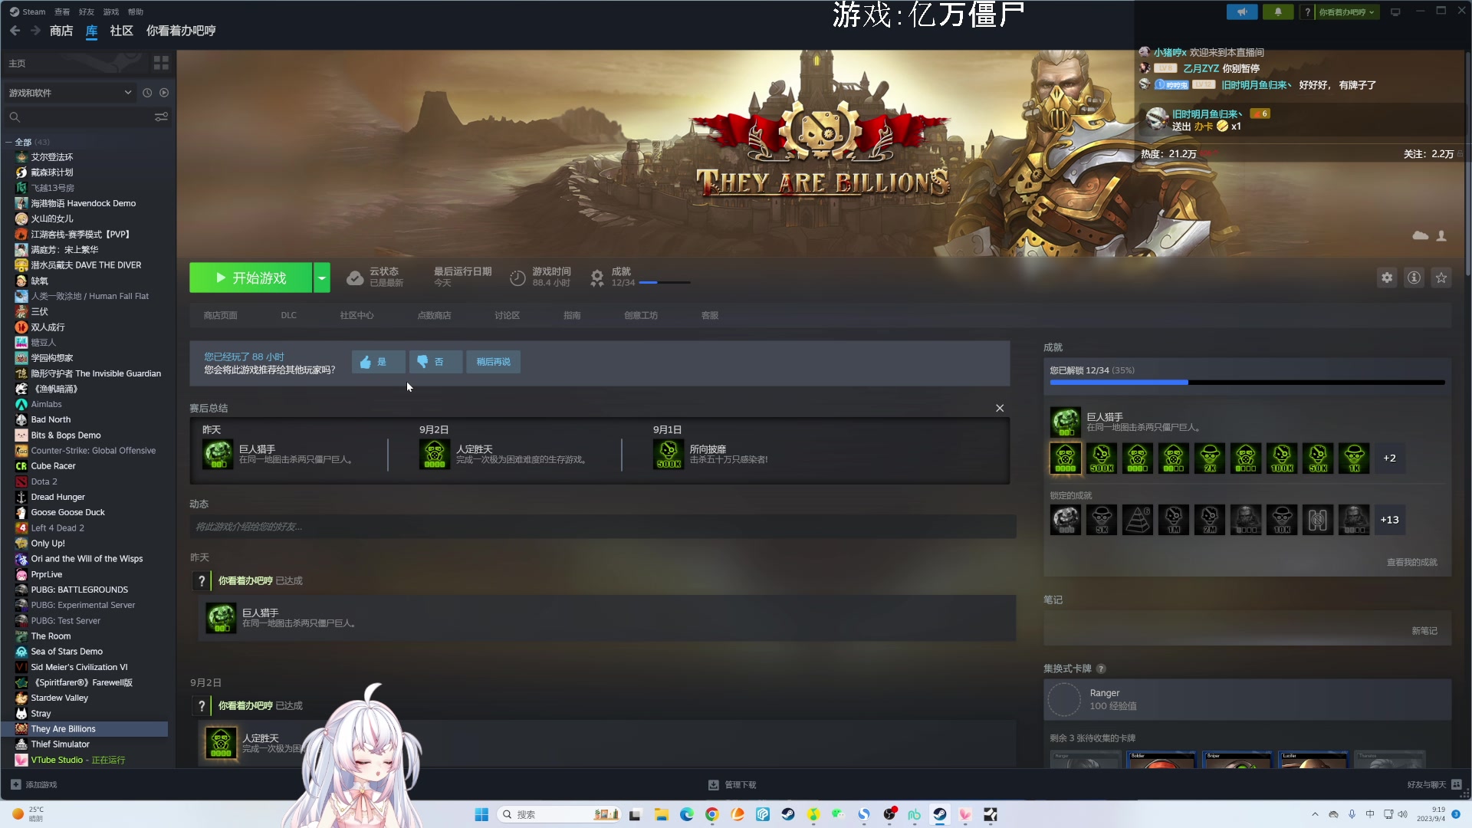Open game settings gear icon

1387,278
